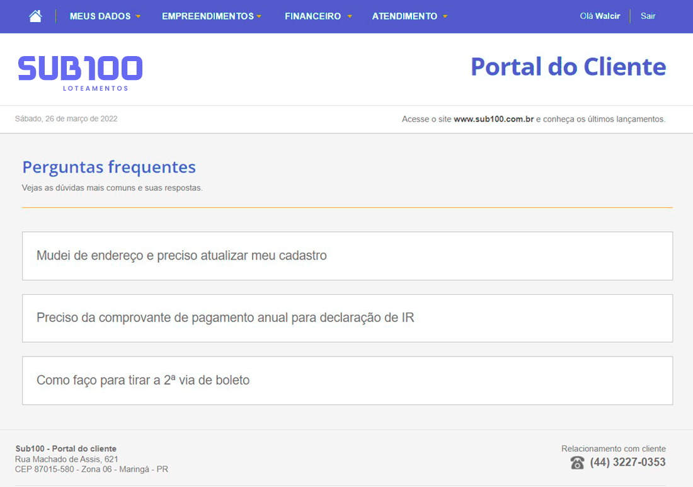Viewport: 693px width, 487px height.
Task: Expand the ATENDIMENTO dropdown arrow
Action: click(445, 17)
